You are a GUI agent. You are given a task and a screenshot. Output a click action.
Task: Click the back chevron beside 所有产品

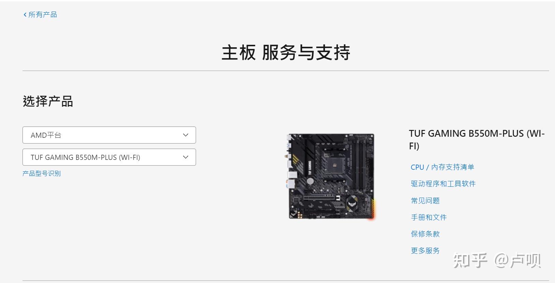coord(25,15)
